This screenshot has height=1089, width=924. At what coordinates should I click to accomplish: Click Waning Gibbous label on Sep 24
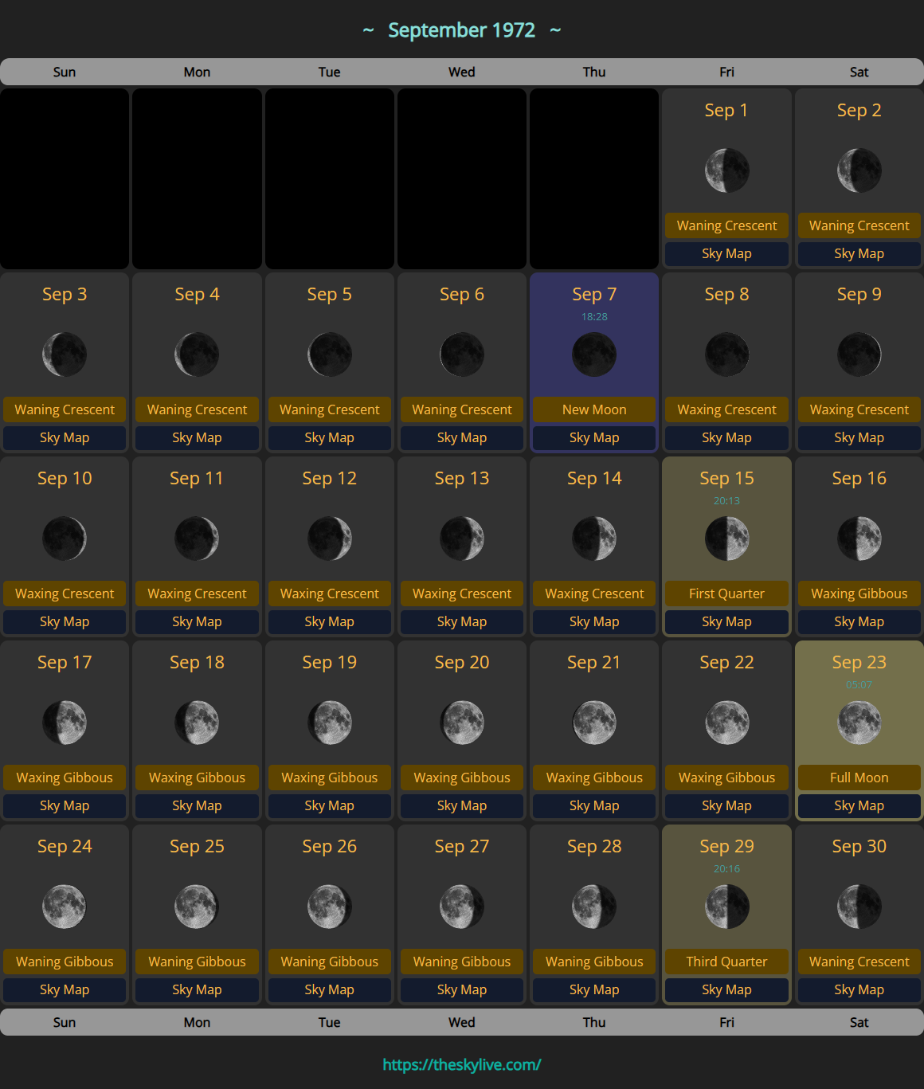point(65,962)
